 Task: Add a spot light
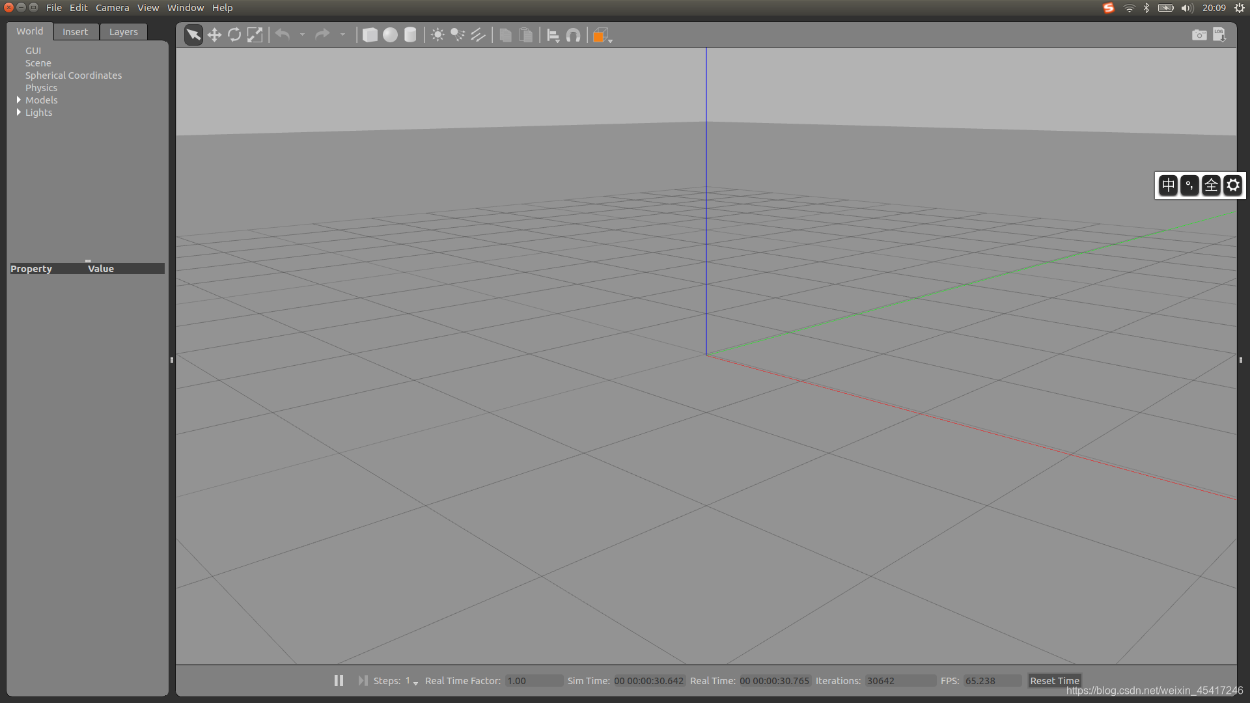pos(458,35)
